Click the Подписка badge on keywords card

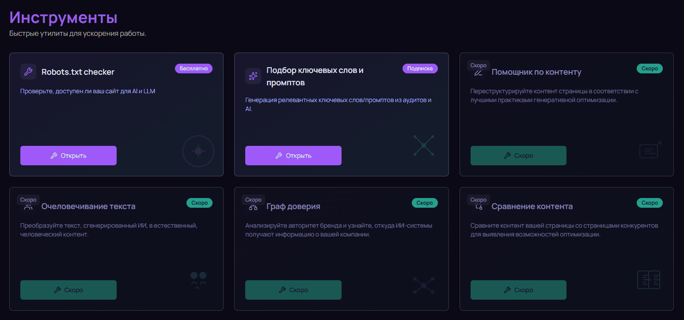pyautogui.click(x=420, y=69)
